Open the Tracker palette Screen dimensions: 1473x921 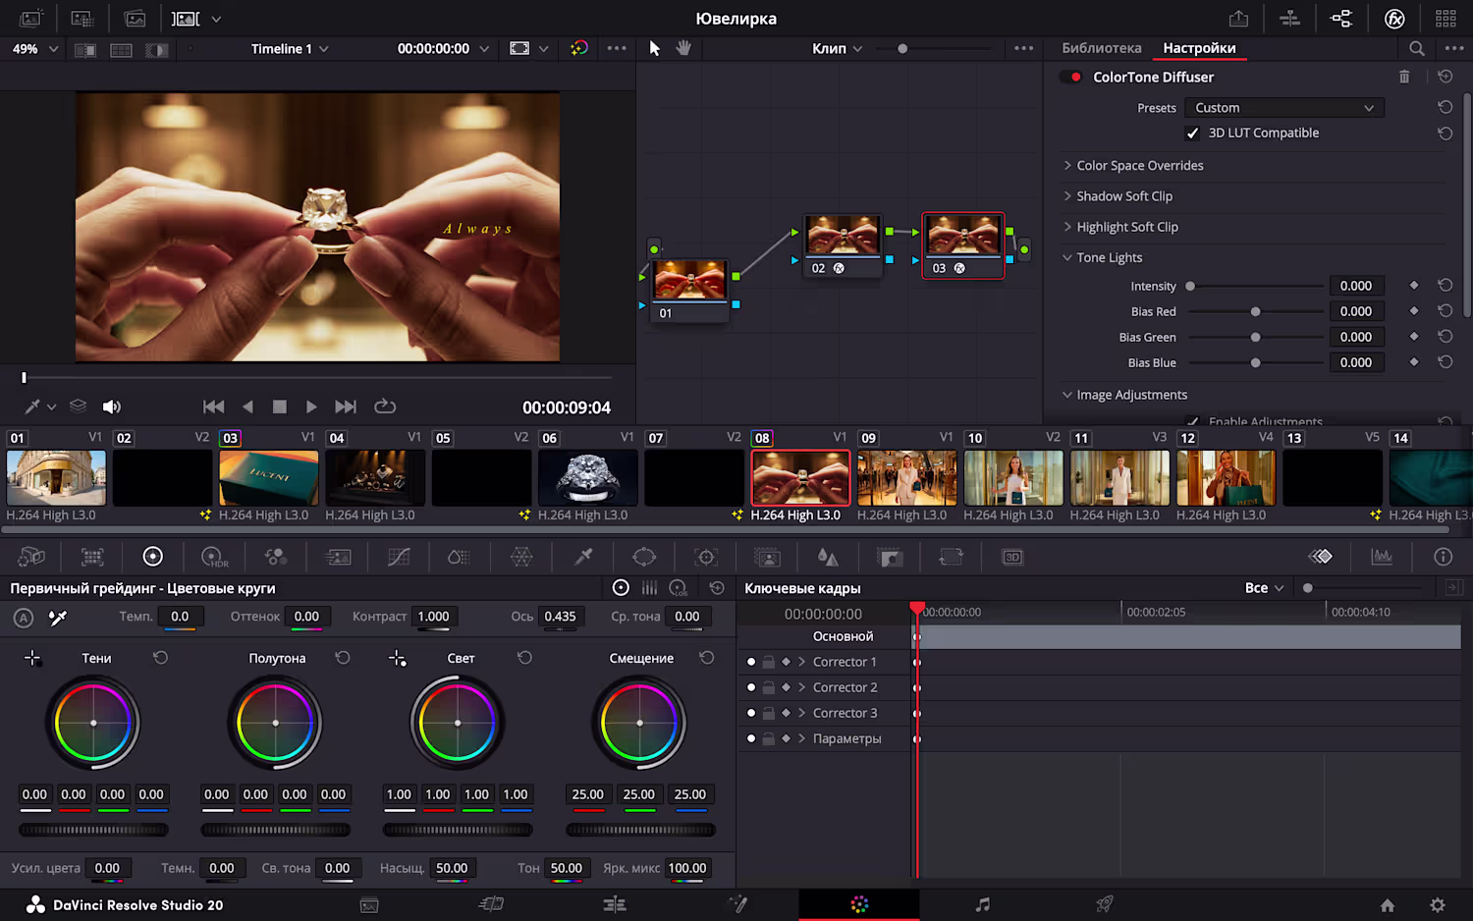pyautogui.click(x=706, y=558)
